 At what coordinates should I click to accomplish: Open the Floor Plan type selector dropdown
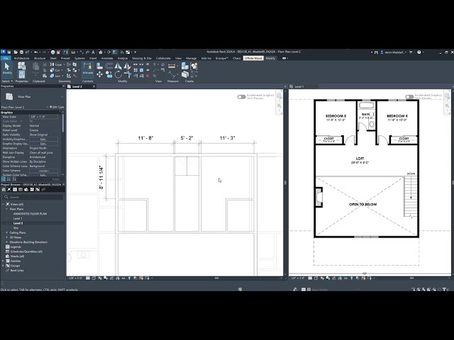tap(62, 97)
